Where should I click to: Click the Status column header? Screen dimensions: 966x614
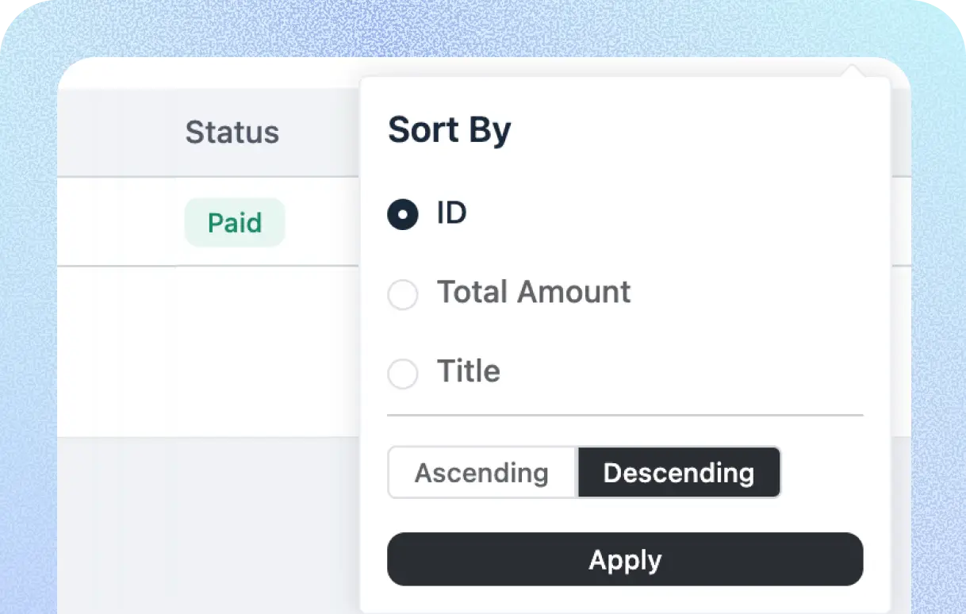232,132
